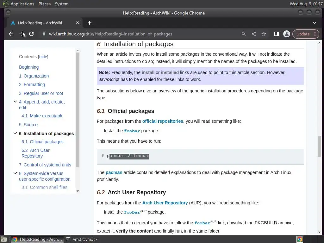Open the pacman article link
This screenshot has width=324, height=243.
[x=114, y=172]
